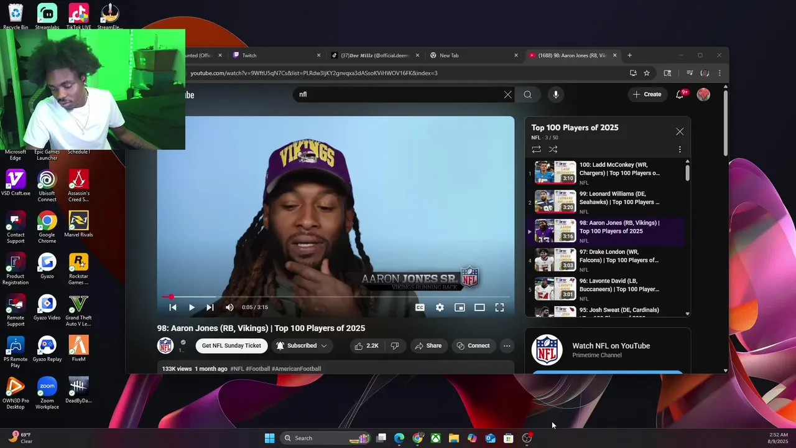The width and height of the screenshot is (796, 448).
Task: Toggle playlist shuffle
Action: click(x=553, y=149)
